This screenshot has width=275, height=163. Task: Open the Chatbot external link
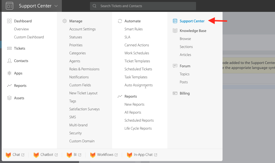(x=47, y=155)
